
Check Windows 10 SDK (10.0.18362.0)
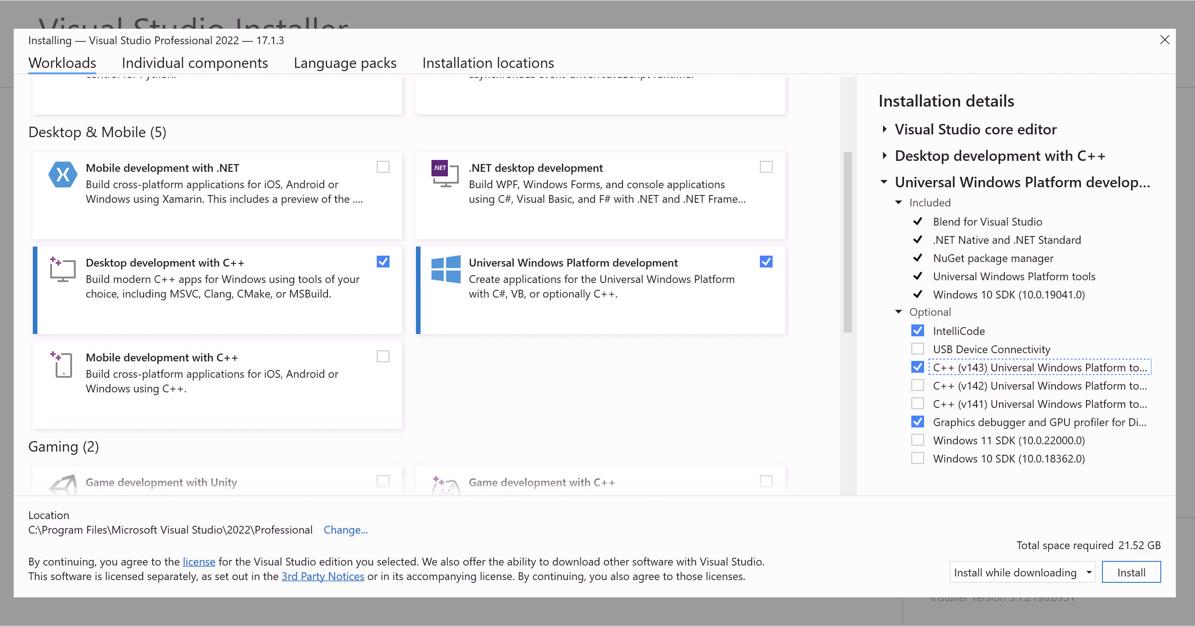coord(917,458)
